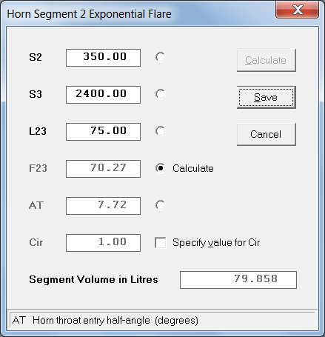
Task: Click the Horn Segment 2 Exponential Flare title
Action: click(x=89, y=14)
